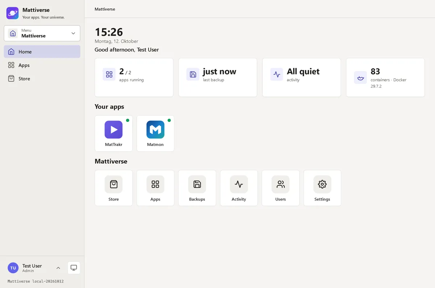The width and height of the screenshot is (435, 288).
Task: Click the apps running grid icon
Action: pos(109,74)
